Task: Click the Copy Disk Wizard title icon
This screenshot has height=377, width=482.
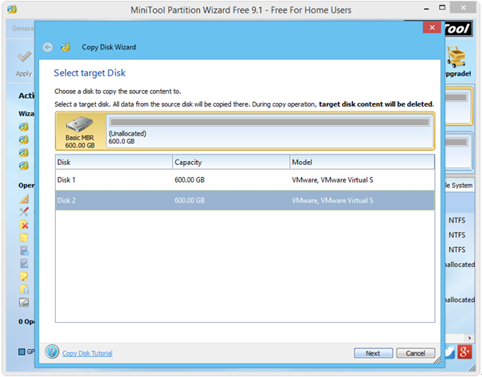Action: coord(65,47)
